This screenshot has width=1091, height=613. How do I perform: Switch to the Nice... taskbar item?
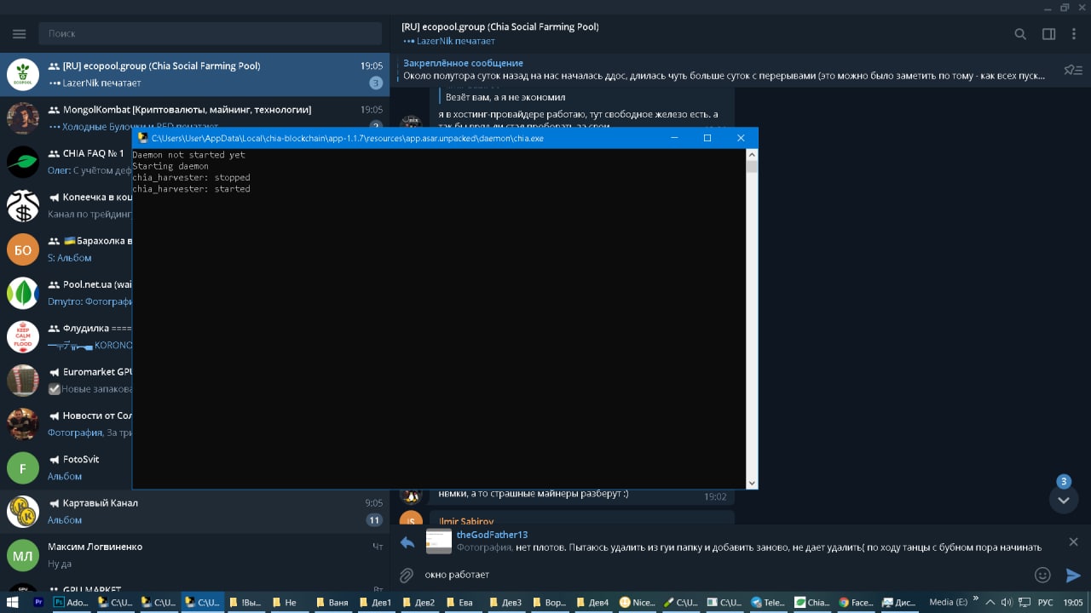coord(638,602)
